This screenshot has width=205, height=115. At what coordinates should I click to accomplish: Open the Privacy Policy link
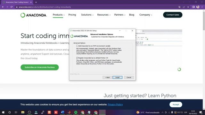click(x=115, y=104)
